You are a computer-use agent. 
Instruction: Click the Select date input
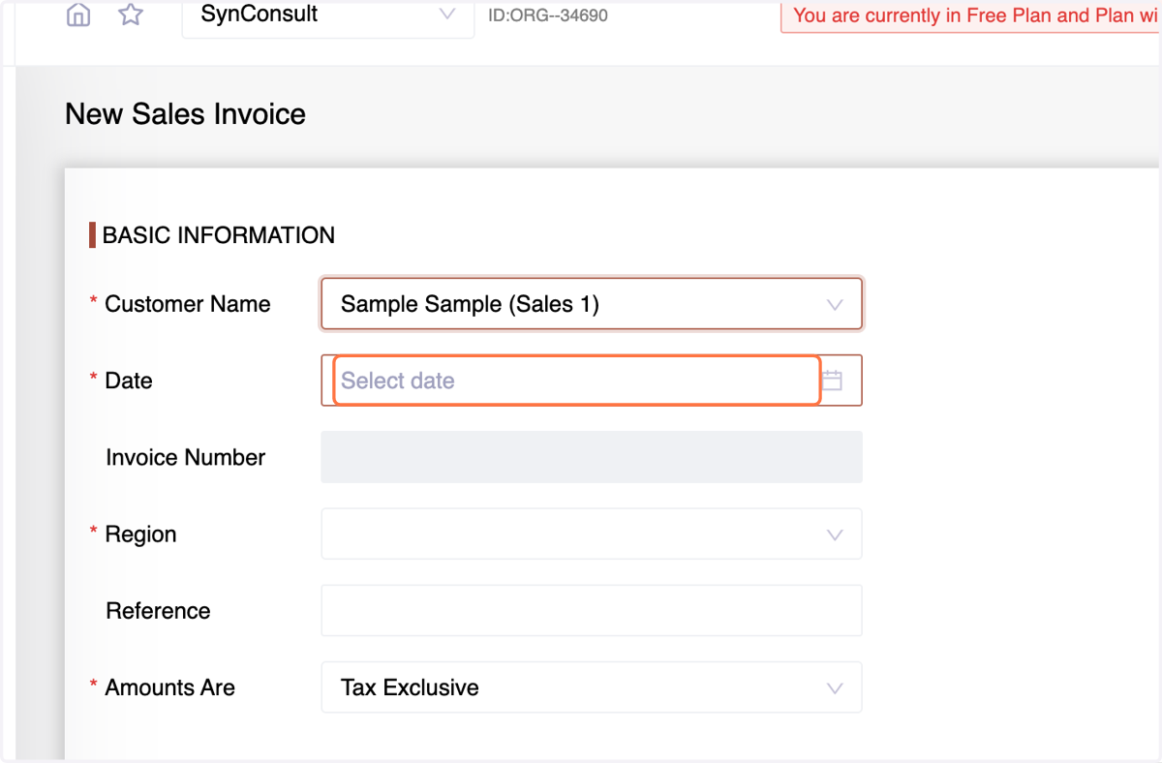click(577, 381)
